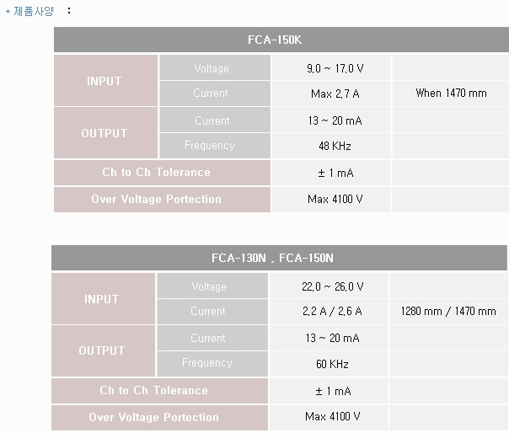Click Over Voltage Portection in FCA-150K table
509x433 pixels.
(x=156, y=200)
